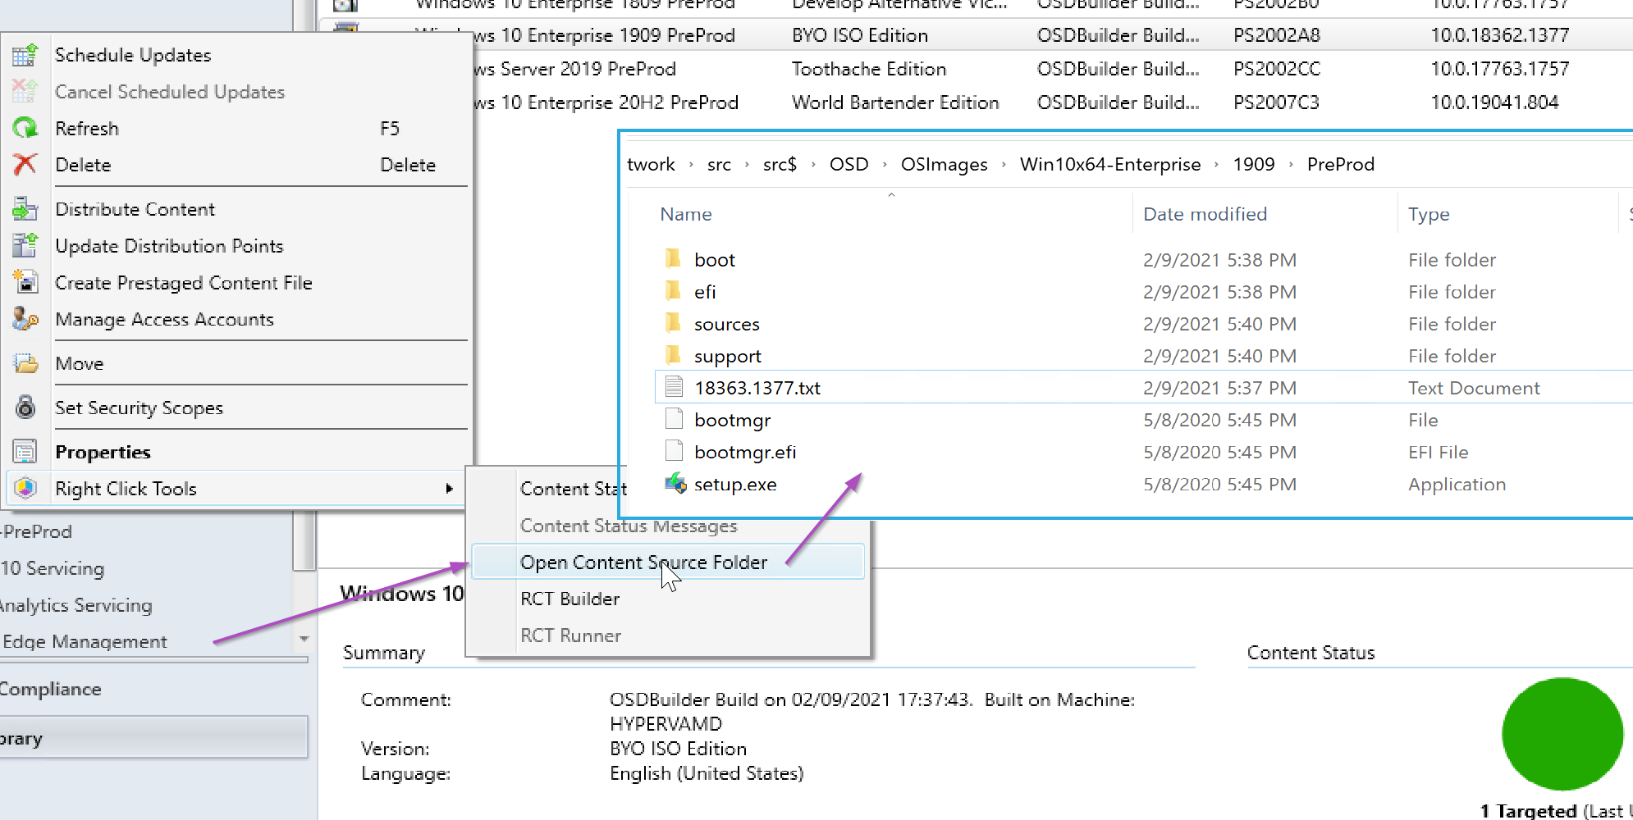Click the Create Prestaged Content File icon
Screen dimensions: 1633x820
pyautogui.click(x=25, y=283)
